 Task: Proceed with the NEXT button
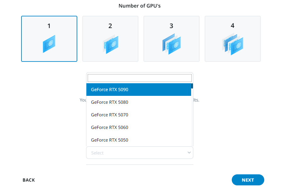pyautogui.click(x=248, y=180)
